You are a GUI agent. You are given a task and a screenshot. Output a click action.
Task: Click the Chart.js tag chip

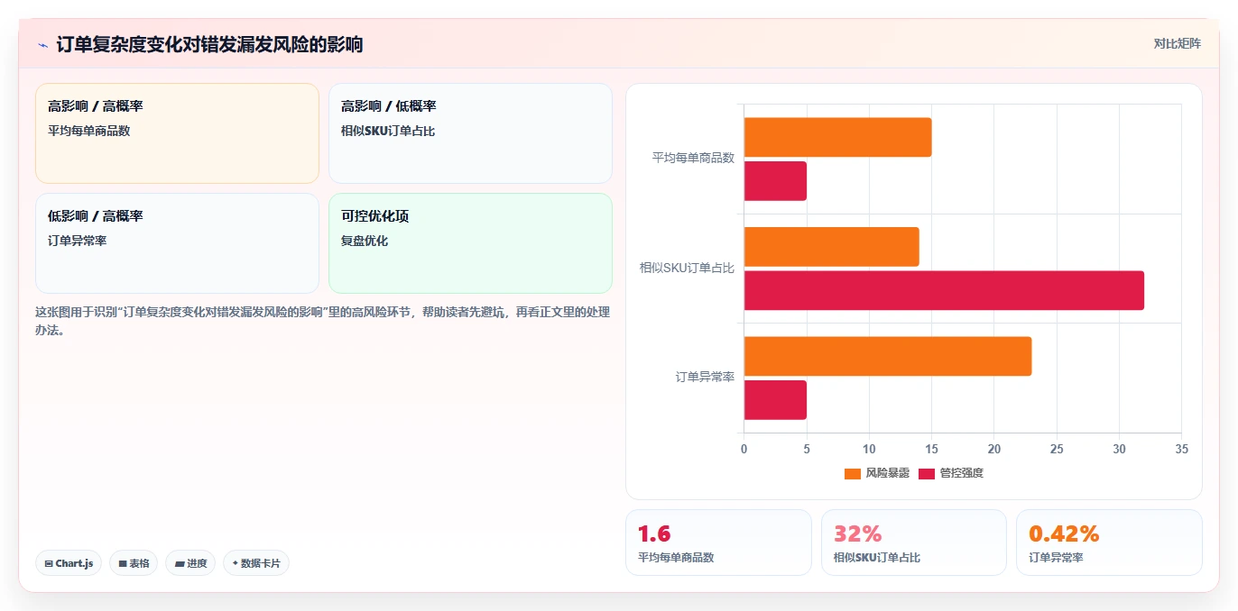[69, 563]
